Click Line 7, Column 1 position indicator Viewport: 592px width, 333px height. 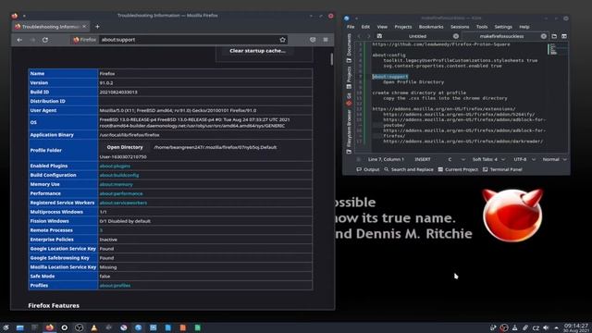386,159
